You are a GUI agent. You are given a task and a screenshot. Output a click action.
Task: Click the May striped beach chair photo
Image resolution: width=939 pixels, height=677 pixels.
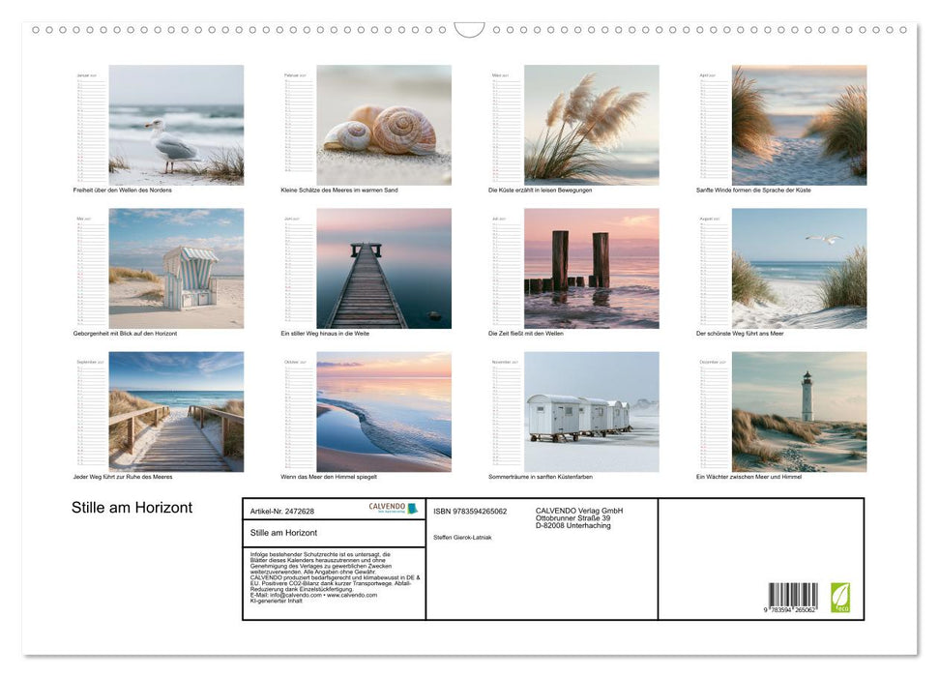click(176, 269)
